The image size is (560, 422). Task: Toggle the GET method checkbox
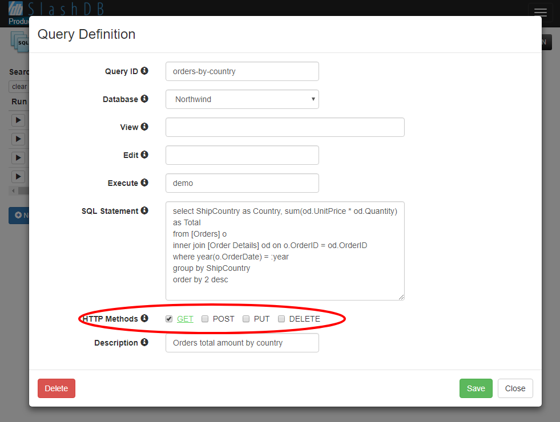[169, 319]
